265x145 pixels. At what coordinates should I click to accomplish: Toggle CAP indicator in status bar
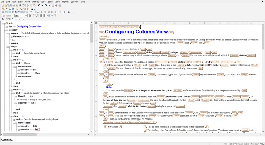[257, 144]
